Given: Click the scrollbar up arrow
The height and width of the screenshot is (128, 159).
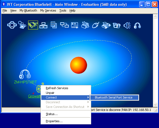Looking at the screenshot, I should pos(155,17).
